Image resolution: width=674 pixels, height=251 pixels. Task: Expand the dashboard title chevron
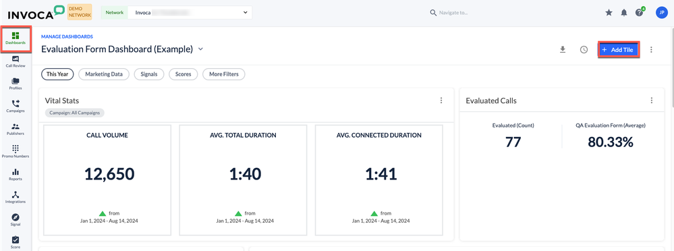[200, 49]
